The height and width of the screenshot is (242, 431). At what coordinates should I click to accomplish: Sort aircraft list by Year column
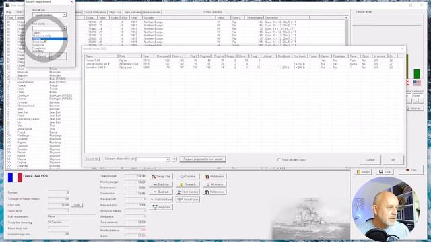coord(148,56)
